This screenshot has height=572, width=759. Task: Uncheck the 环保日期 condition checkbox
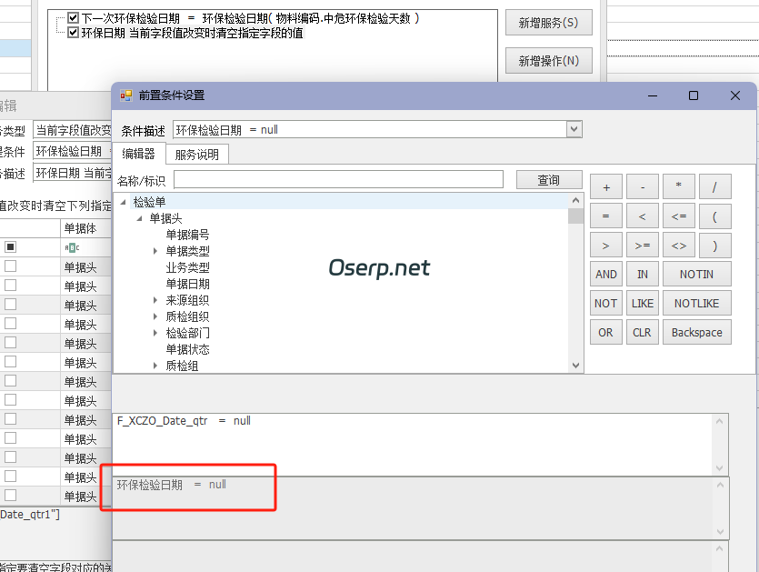point(74,33)
